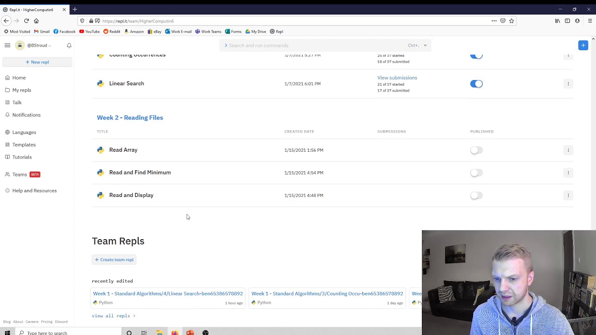Click the Python icon beside Read and Find Minimum
596x335 pixels.
pos(100,173)
